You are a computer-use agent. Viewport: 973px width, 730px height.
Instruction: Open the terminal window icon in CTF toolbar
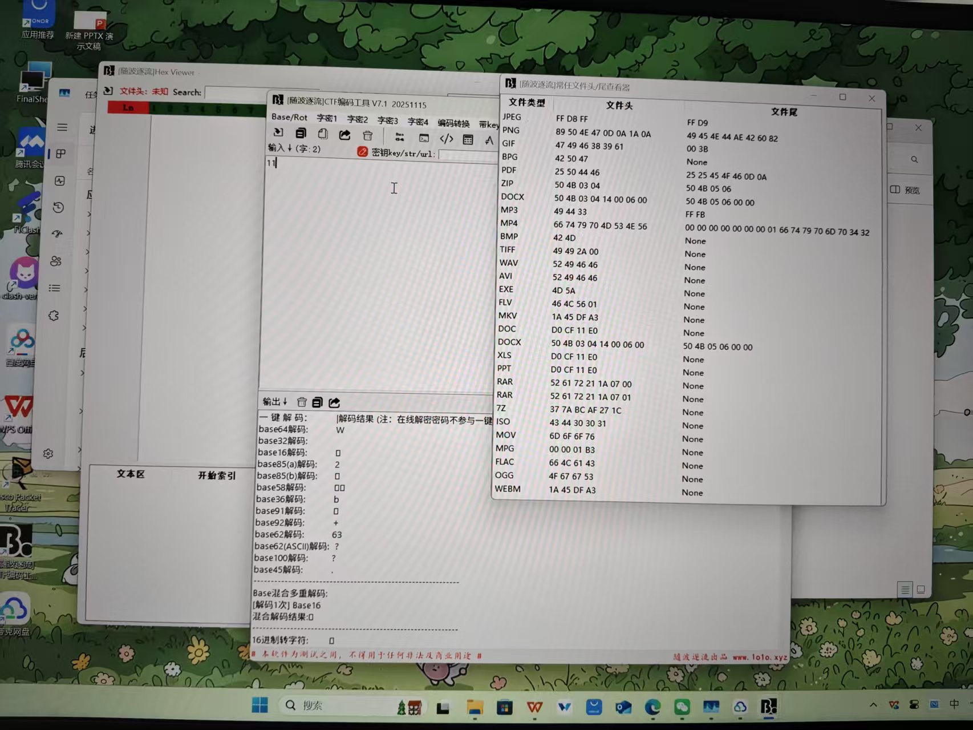pyautogui.click(x=424, y=138)
